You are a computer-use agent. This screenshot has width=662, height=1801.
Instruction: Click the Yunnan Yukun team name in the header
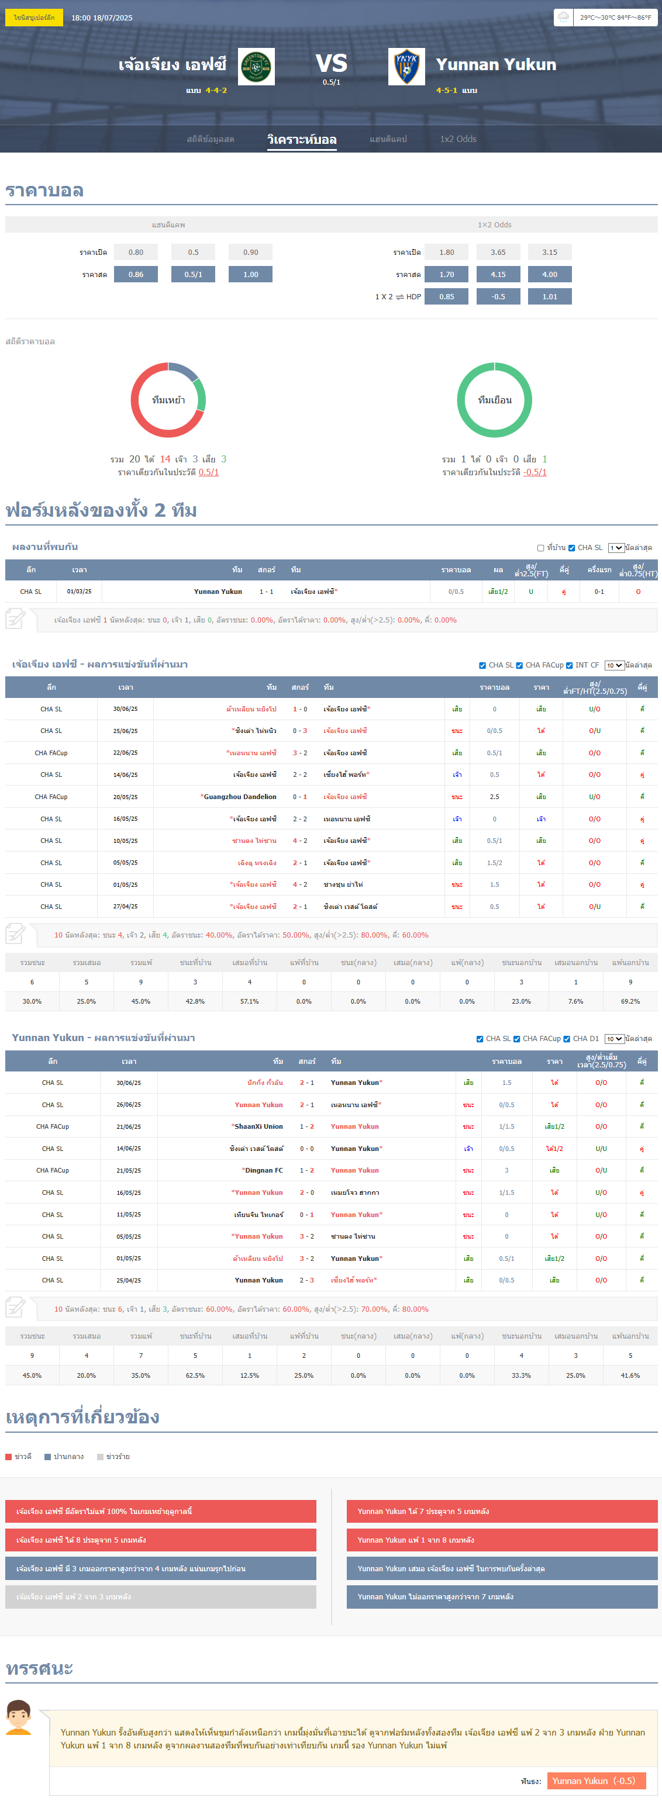(x=496, y=64)
